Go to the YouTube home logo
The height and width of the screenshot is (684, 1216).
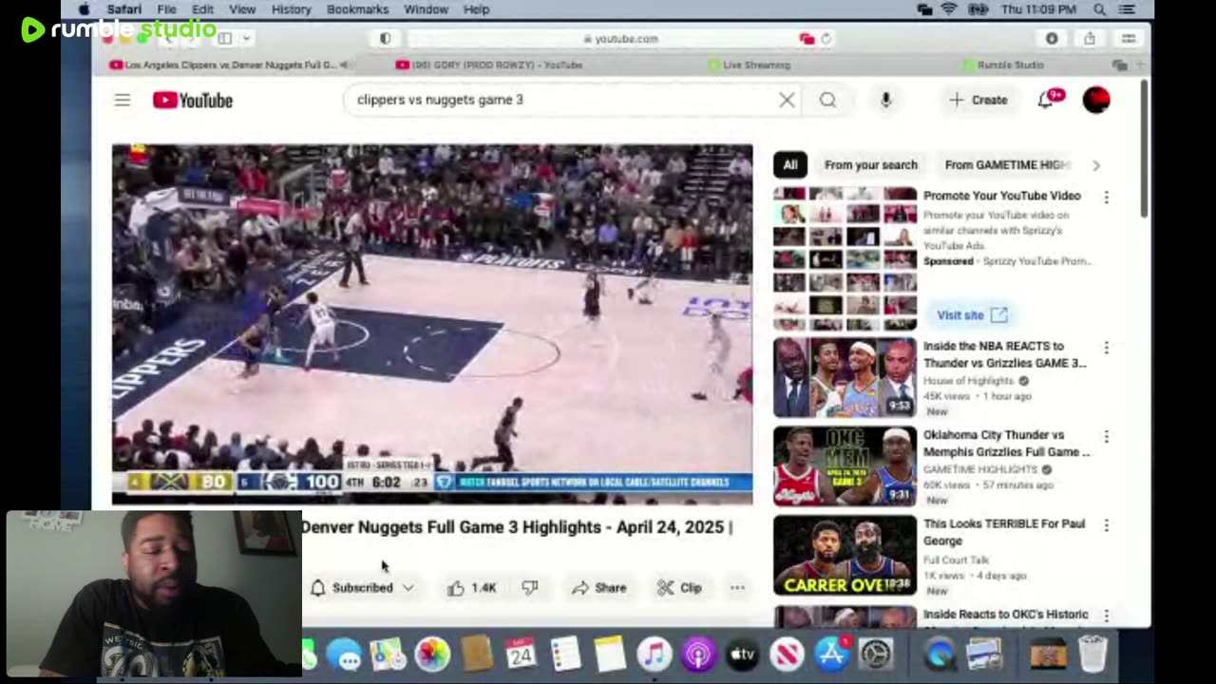193,100
